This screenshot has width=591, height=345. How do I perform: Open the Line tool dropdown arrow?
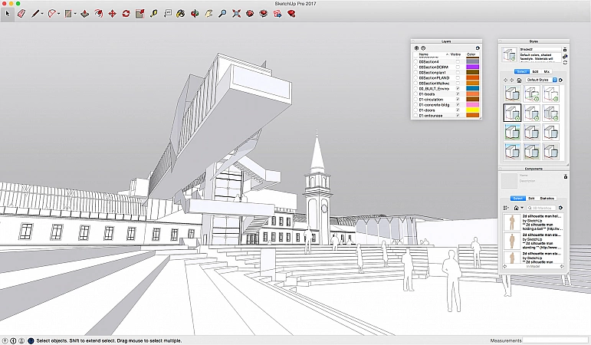42,13
